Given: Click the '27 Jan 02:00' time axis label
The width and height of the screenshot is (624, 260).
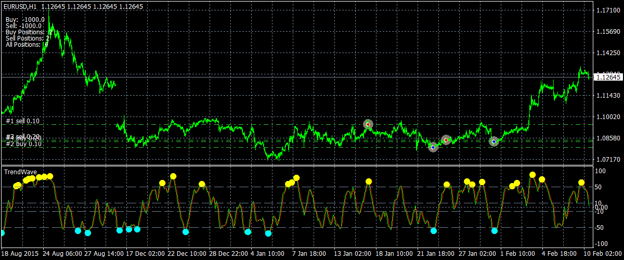Looking at the screenshot, I should point(478,254).
